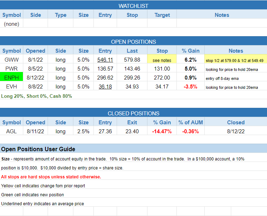This screenshot has width=267, height=216.
Task: Click Open Positions 'Last' column header
Action: pyautogui.click(x=132, y=51)
